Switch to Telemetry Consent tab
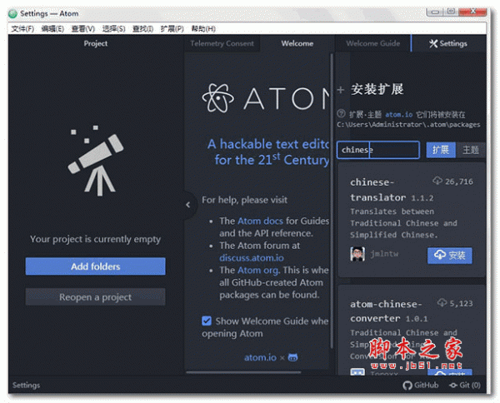The height and width of the screenshot is (403, 500). click(x=222, y=43)
